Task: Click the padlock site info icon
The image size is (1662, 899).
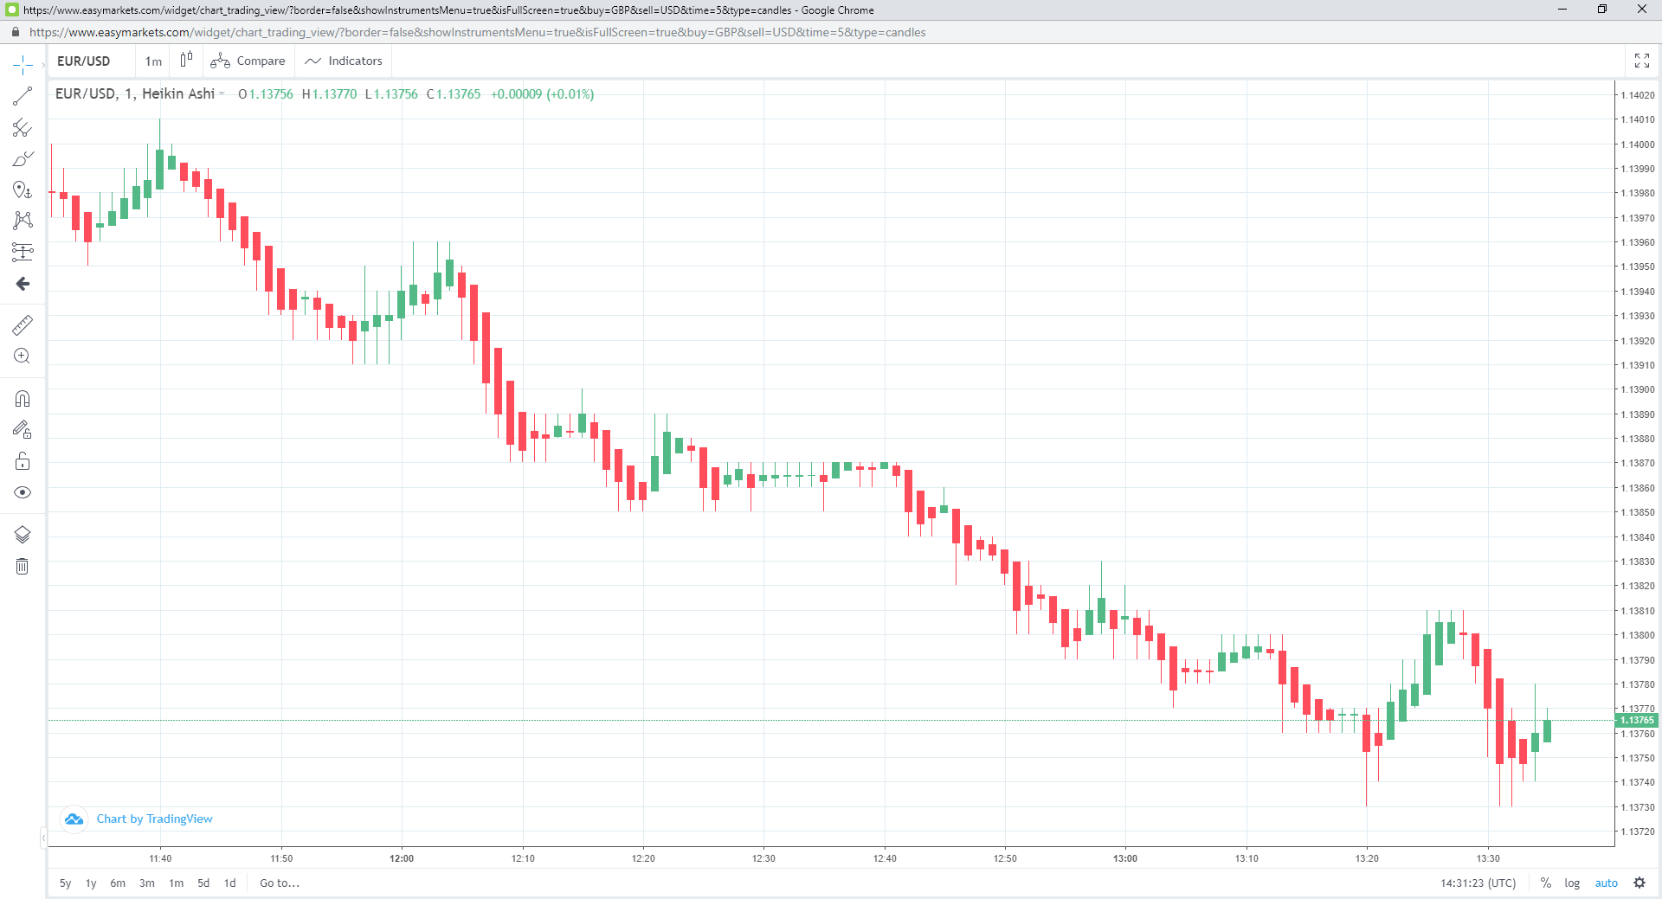Action: coord(15,32)
